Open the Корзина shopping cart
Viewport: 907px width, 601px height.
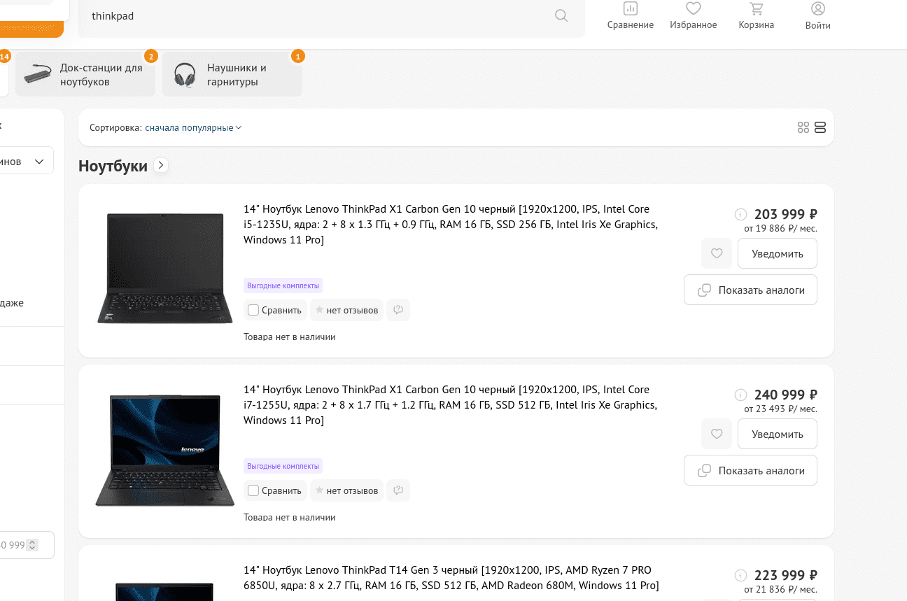(756, 15)
